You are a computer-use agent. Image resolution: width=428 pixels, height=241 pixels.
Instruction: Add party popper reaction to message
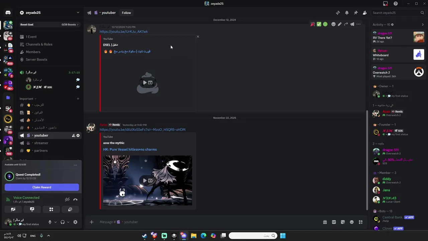click(x=313, y=24)
